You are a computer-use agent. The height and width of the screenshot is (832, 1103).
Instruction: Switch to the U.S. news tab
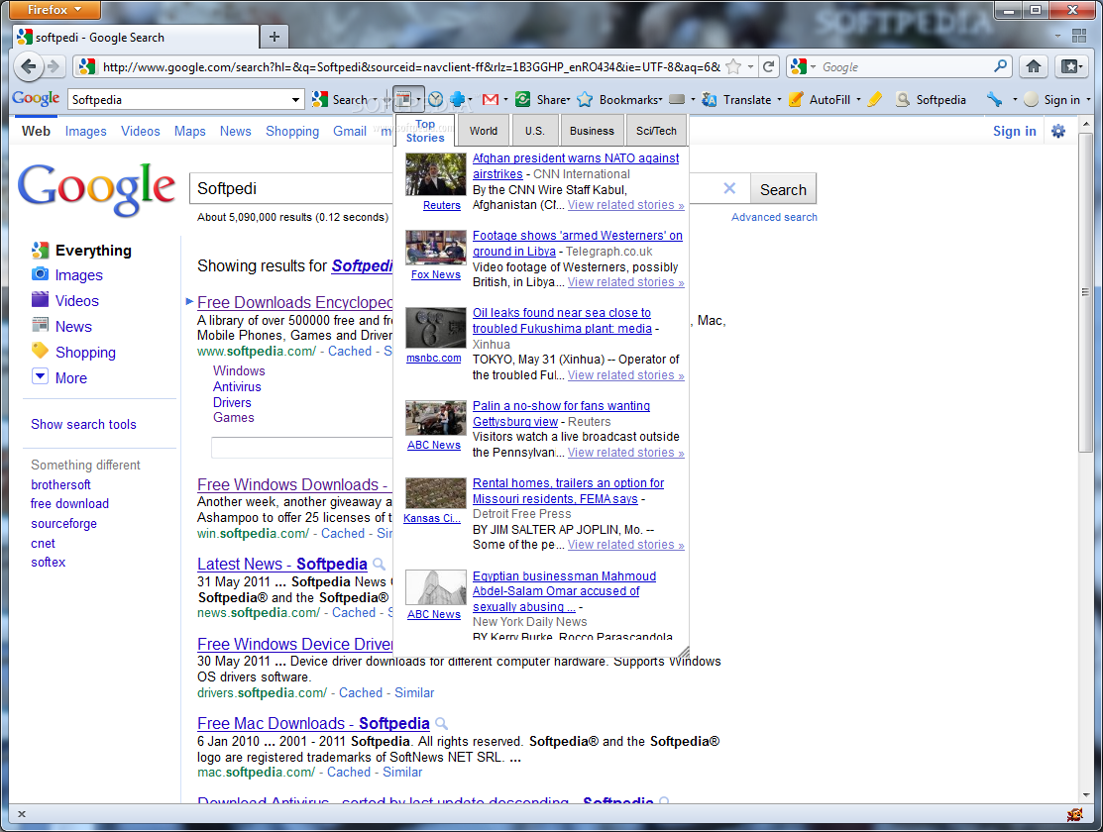[534, 131]
